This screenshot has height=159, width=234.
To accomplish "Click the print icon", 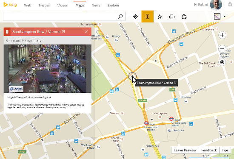I will (172, 17).
